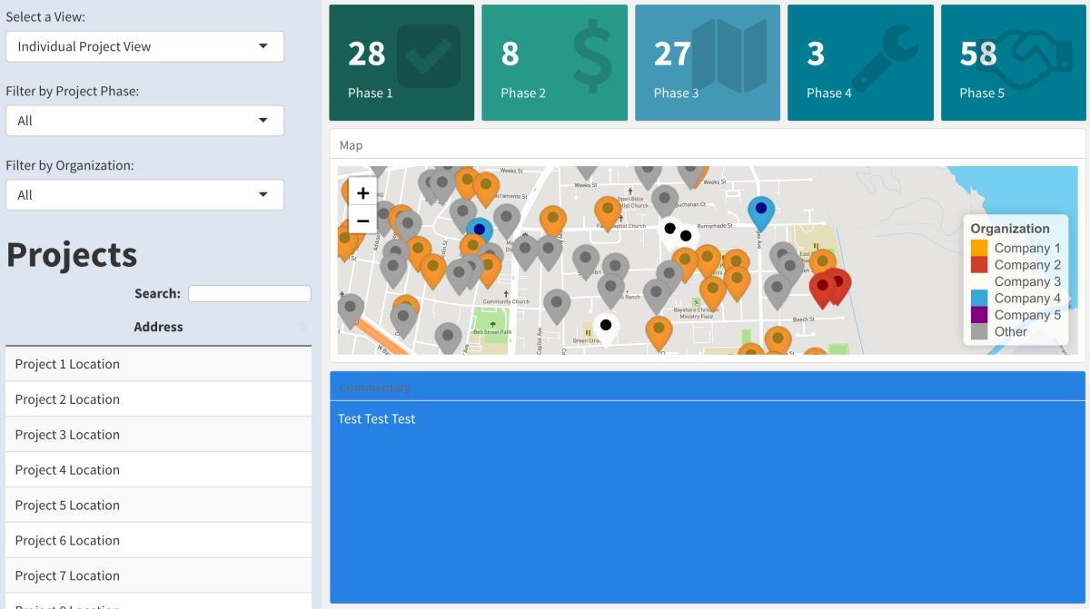Click the Company 5 purple legend swatch
The height and width of the screenshot is (609, 1090).
point(979,315)
